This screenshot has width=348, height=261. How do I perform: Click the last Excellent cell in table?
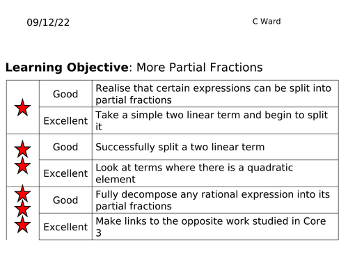[x=65, y=227]
